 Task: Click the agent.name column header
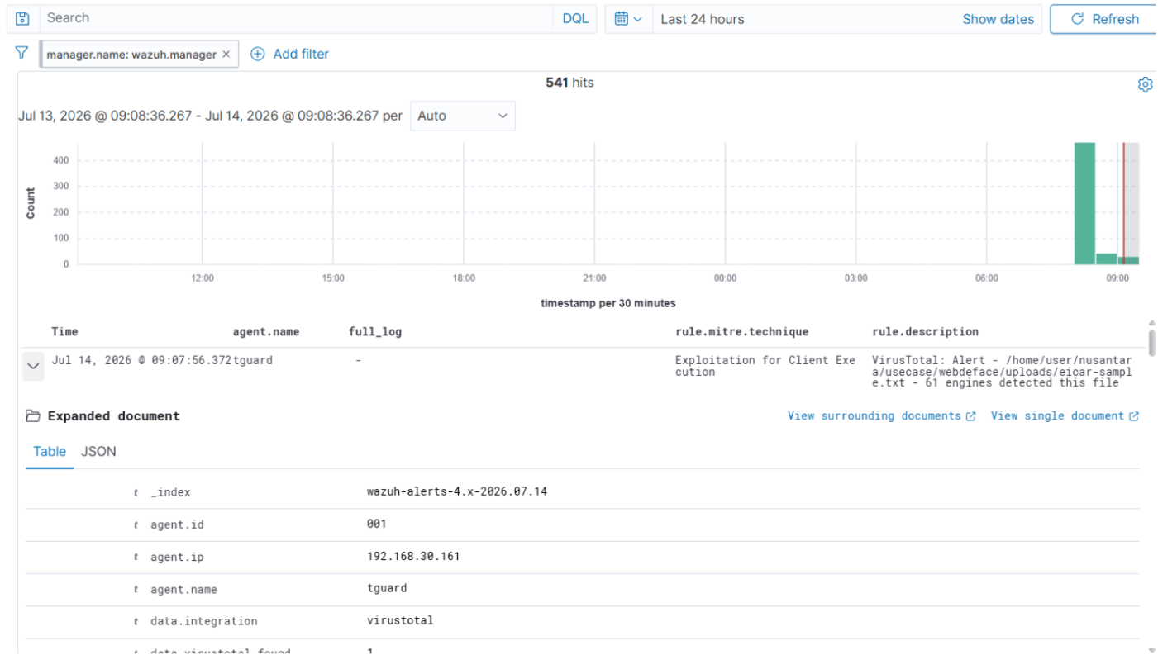tap(266, 332)
